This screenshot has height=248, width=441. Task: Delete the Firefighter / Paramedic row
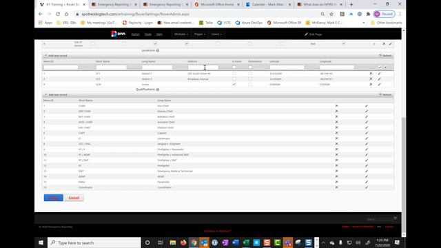[x=336, y=149]
